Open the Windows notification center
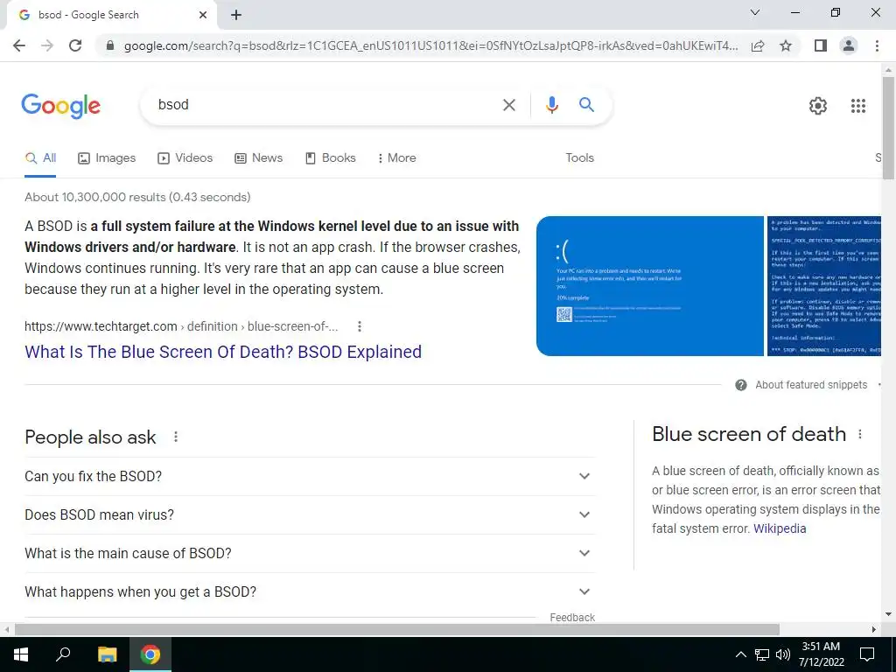Viewport: 896px width, 672px height. [x=867, y=654]
